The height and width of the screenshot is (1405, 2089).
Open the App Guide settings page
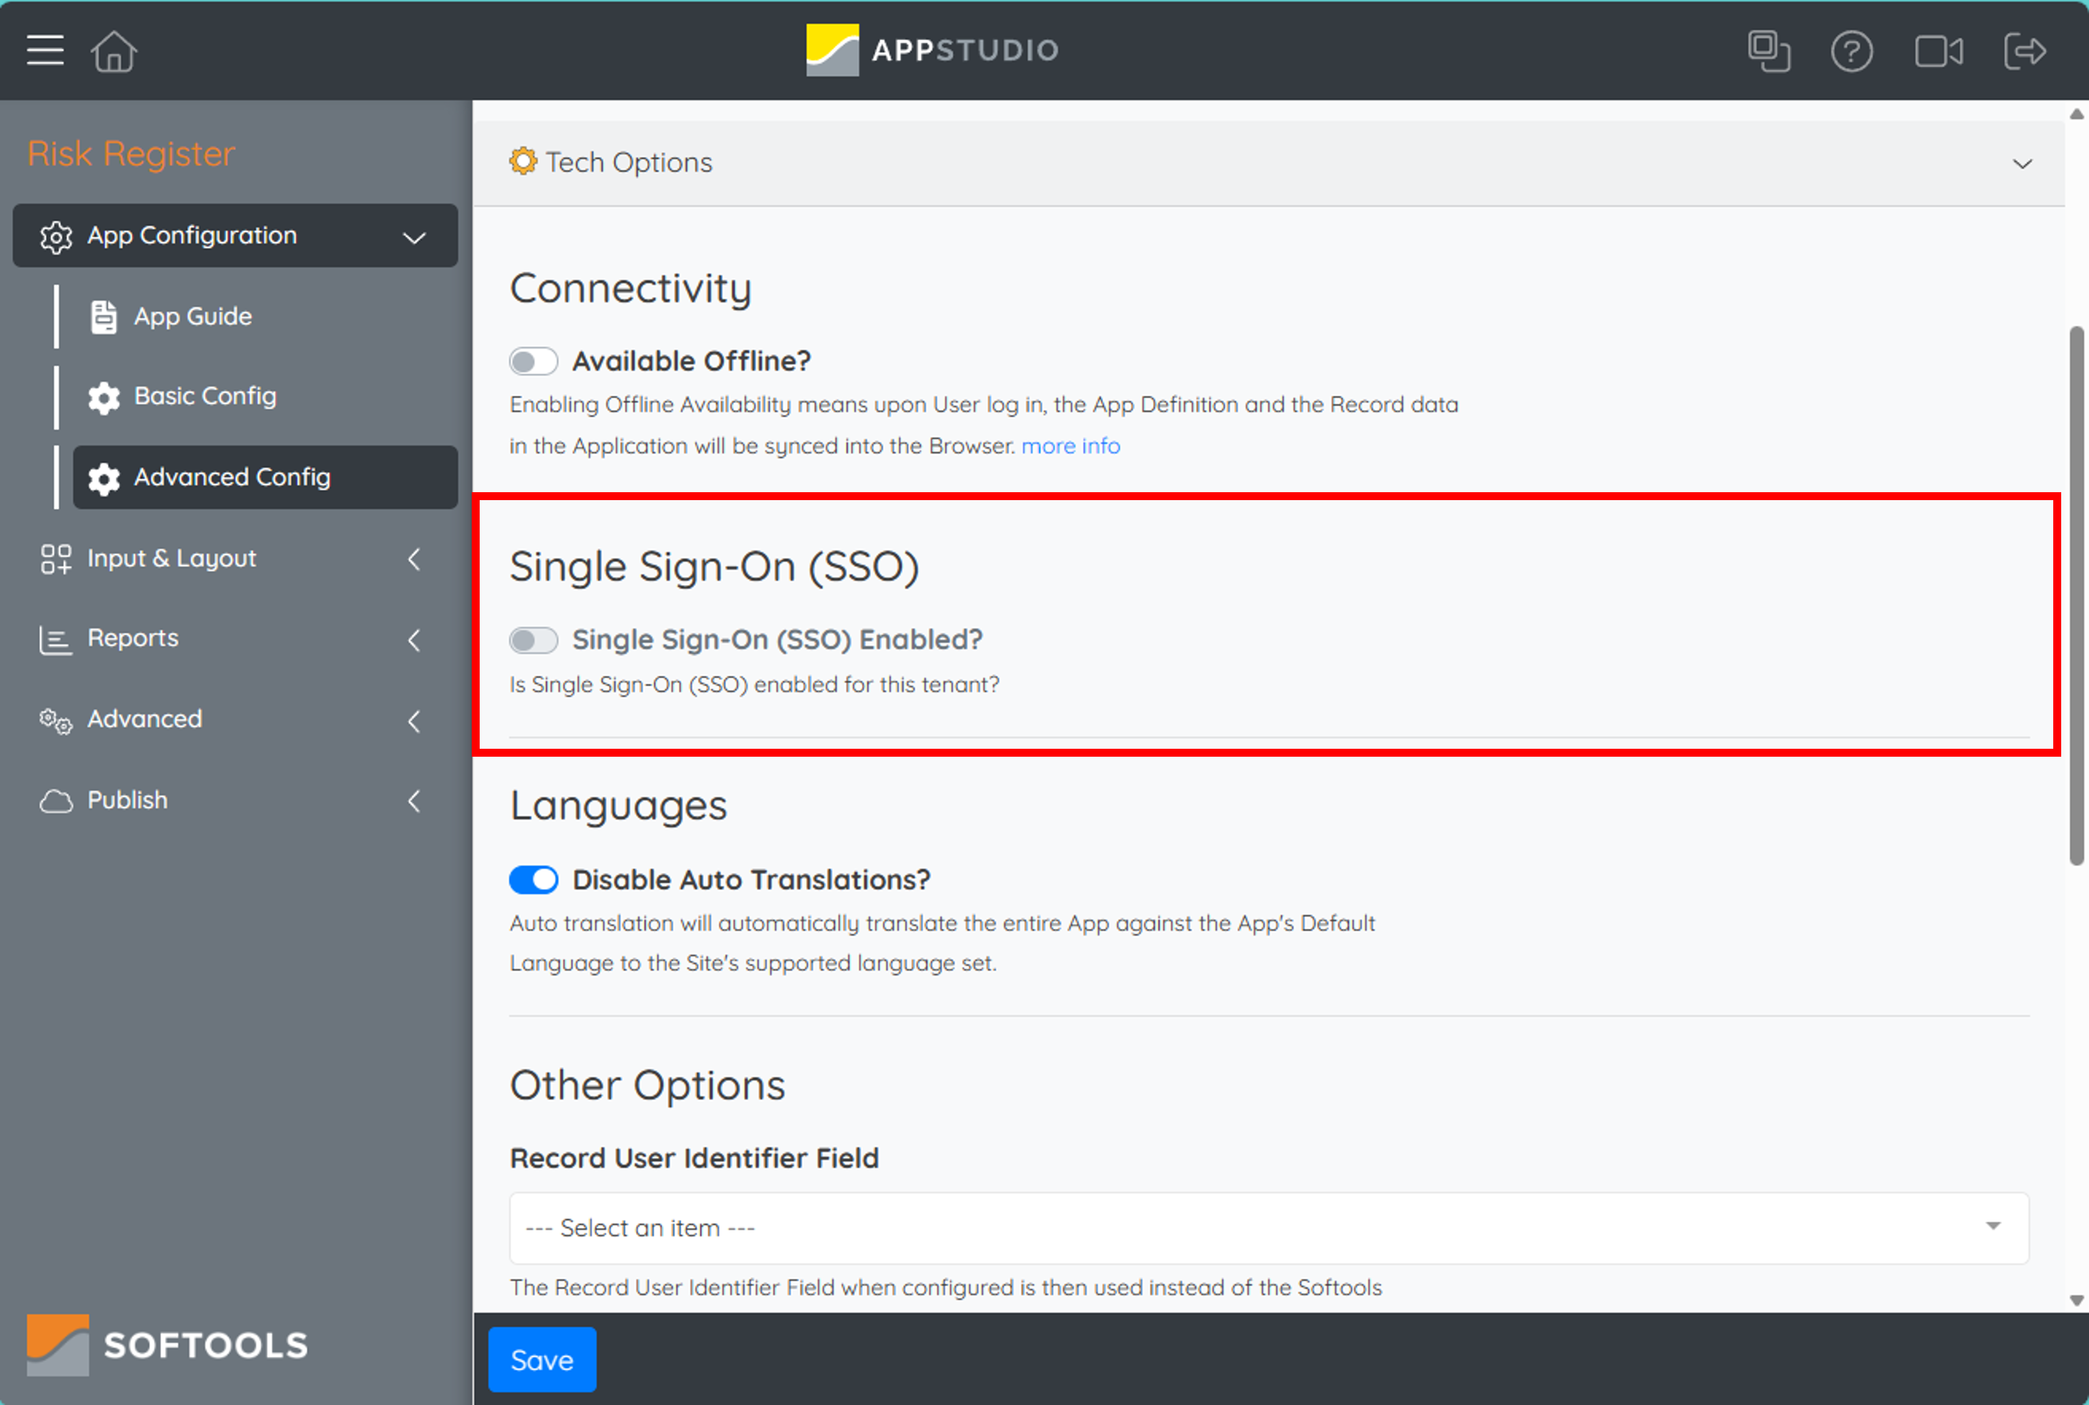click(192, 316)
